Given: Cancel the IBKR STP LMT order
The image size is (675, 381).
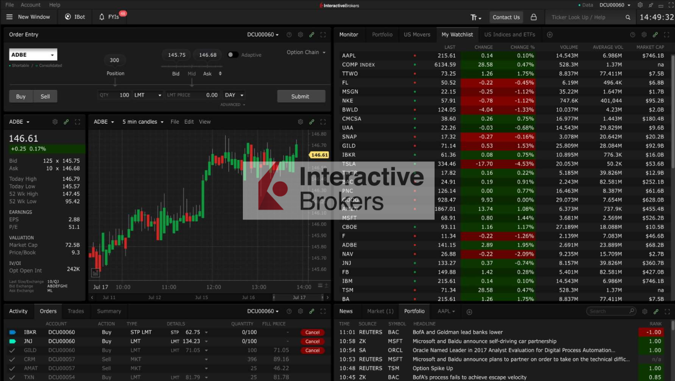Looking at the screenshot, I should click(x=312, y=332).
